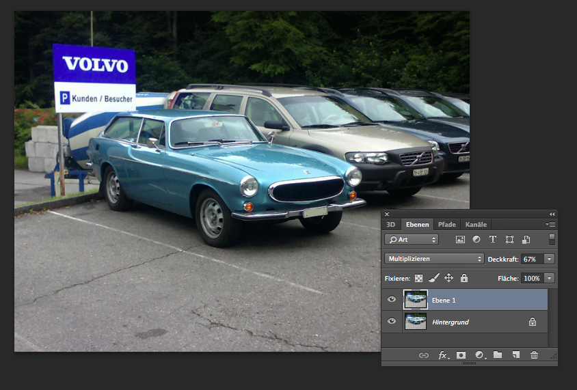Click the Fläche label
Viewport: 577px width, 390px height.
pos(508,278)
